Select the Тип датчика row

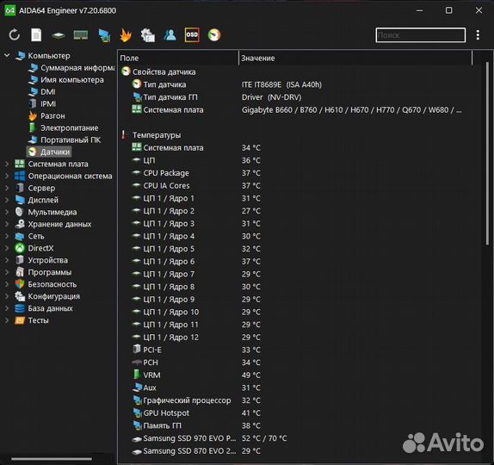227,84
